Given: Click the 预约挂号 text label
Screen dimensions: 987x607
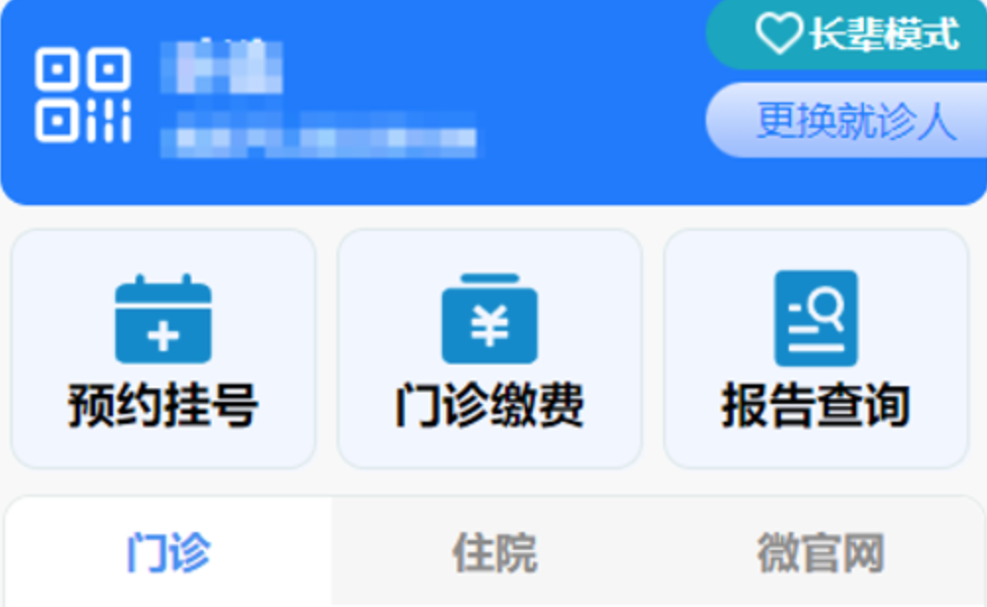Looking at the screenshot, I should click(x=164, y=406).
